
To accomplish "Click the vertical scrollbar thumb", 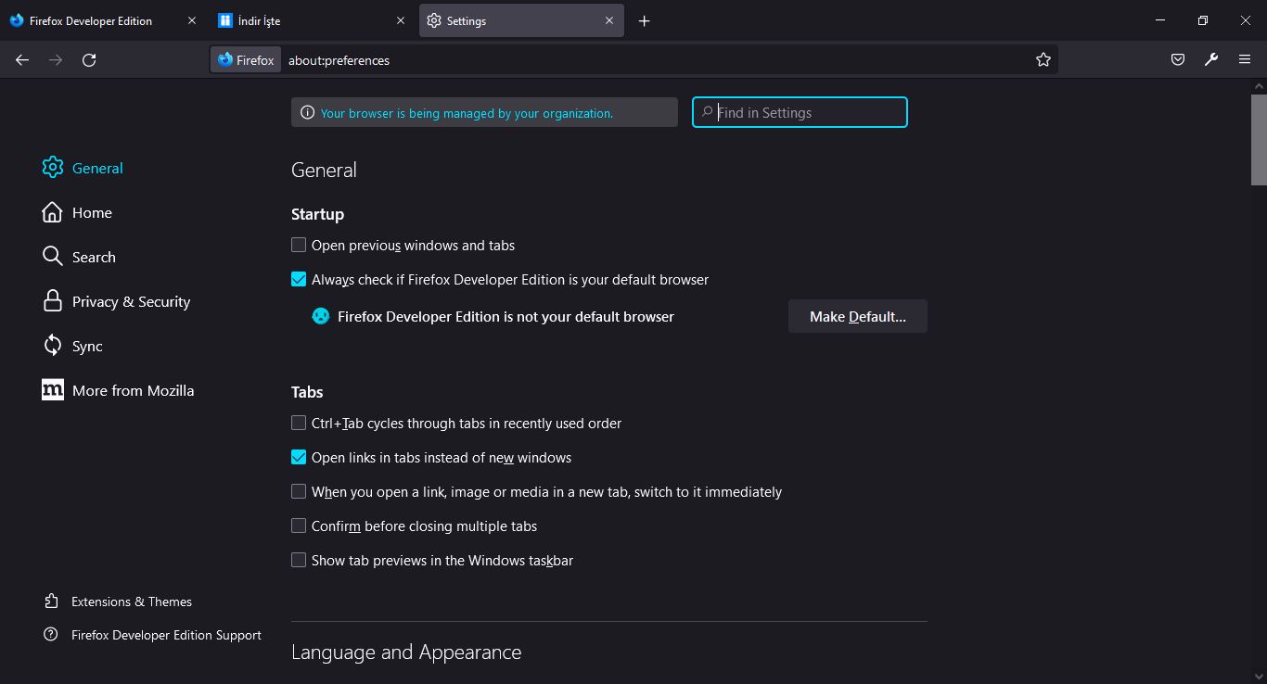I will point(1259,140).
